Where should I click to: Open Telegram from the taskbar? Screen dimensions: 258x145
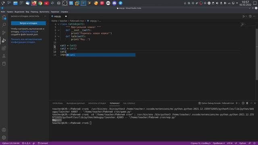[x=121, y=3]
